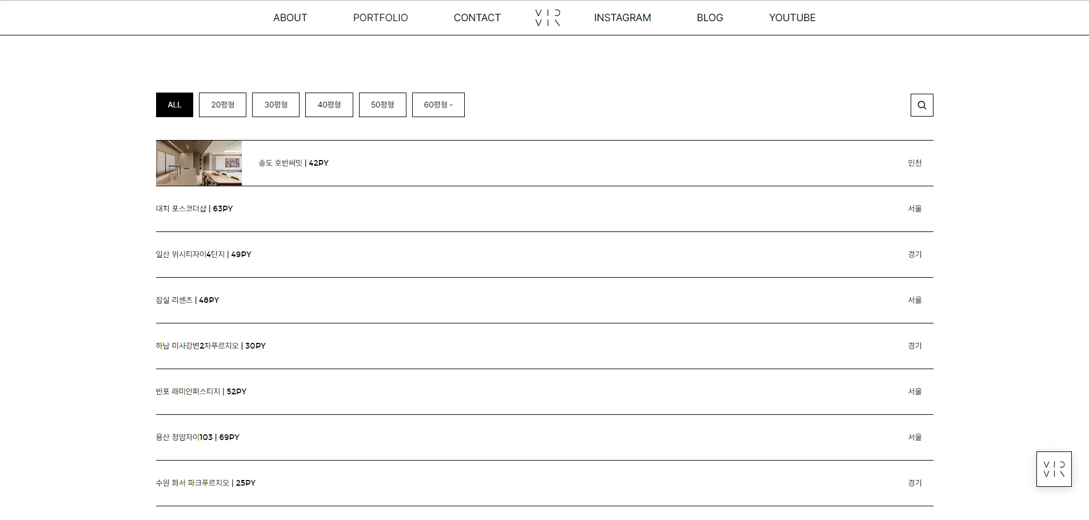Filter by 30평형 size
The image size is (1089, 520).
[276, 105]
